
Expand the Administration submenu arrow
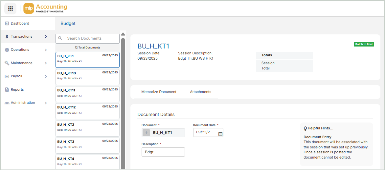pyautogui.click(x=46, y=103)
